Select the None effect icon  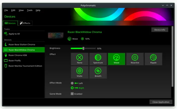(80, 57)
